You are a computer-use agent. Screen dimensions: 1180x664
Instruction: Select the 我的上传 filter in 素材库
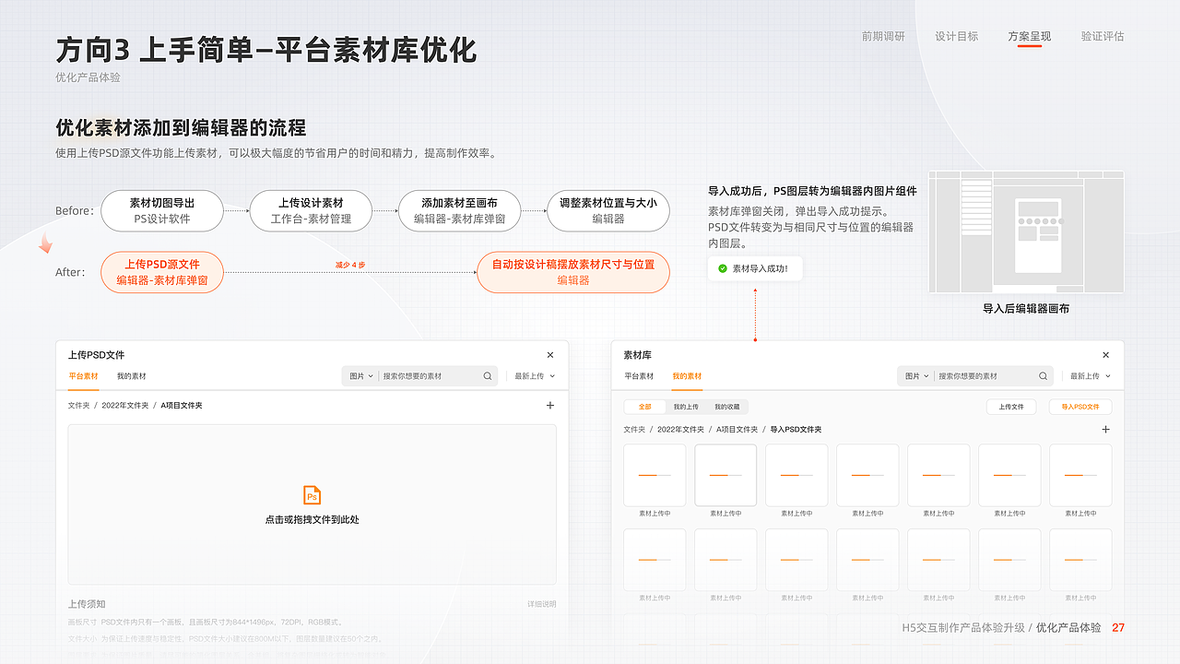[x=686, y=407]
